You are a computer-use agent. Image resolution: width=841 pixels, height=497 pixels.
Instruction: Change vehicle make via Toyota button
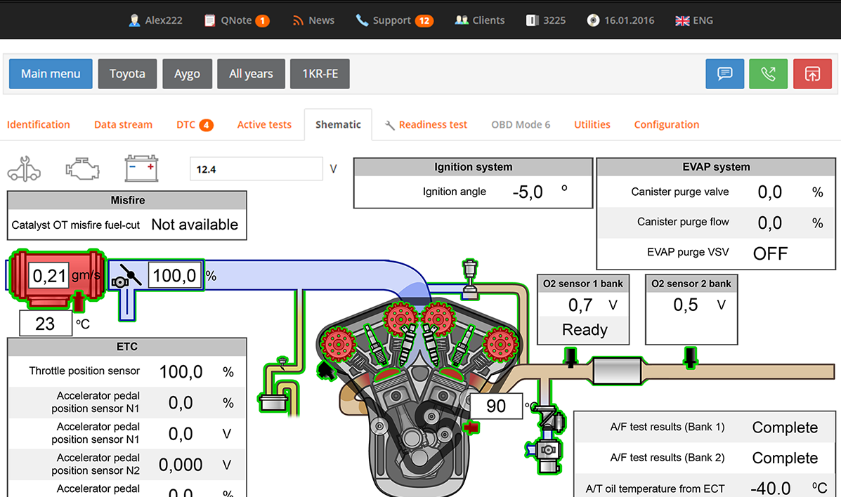(x=127, y=74)
